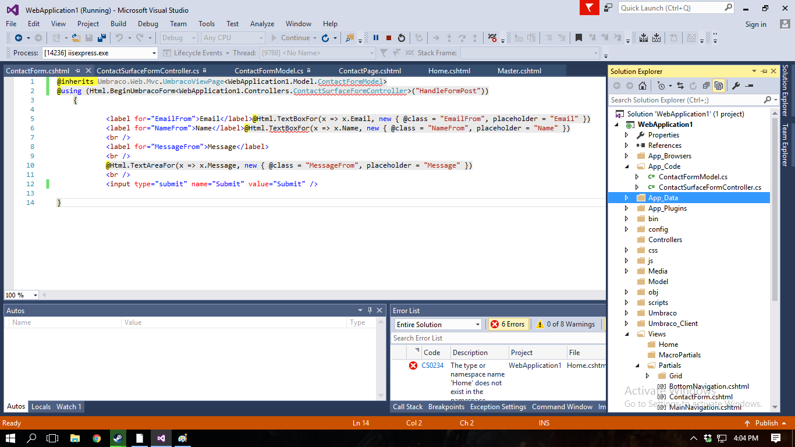
Task: Toggle the Warnings filter in Error List
Action: [566, 324]
